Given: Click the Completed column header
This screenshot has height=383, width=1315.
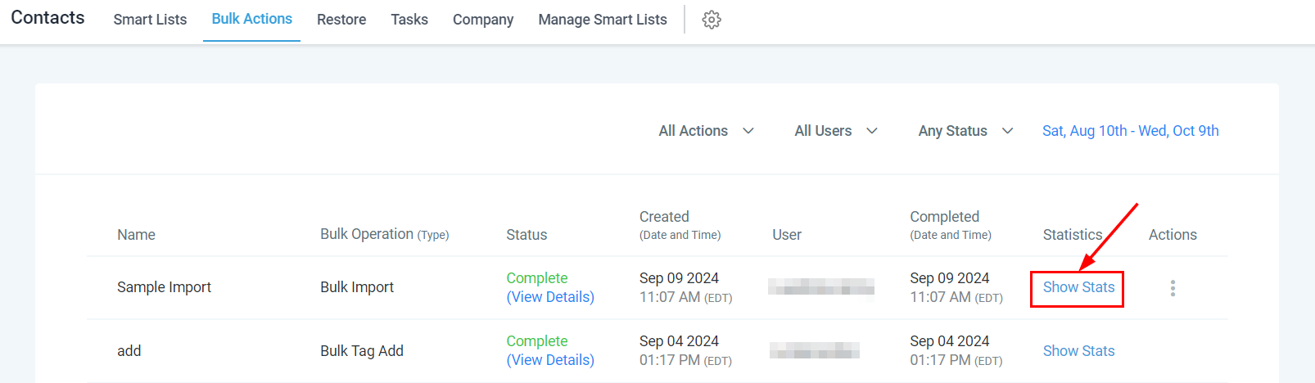Looking at the screenshot, I should pos(951,225).
